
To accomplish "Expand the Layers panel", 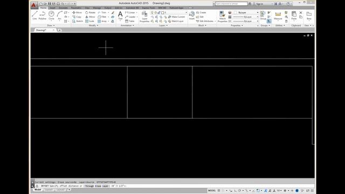I will tap(163, 25).
